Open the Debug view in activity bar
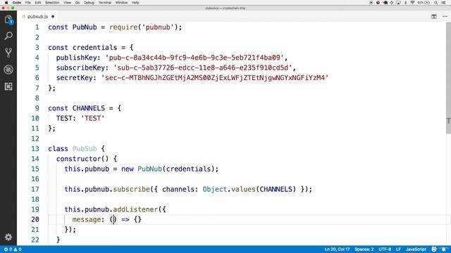The width and height of the screenshot is (451, 253). tap(8, 70)
